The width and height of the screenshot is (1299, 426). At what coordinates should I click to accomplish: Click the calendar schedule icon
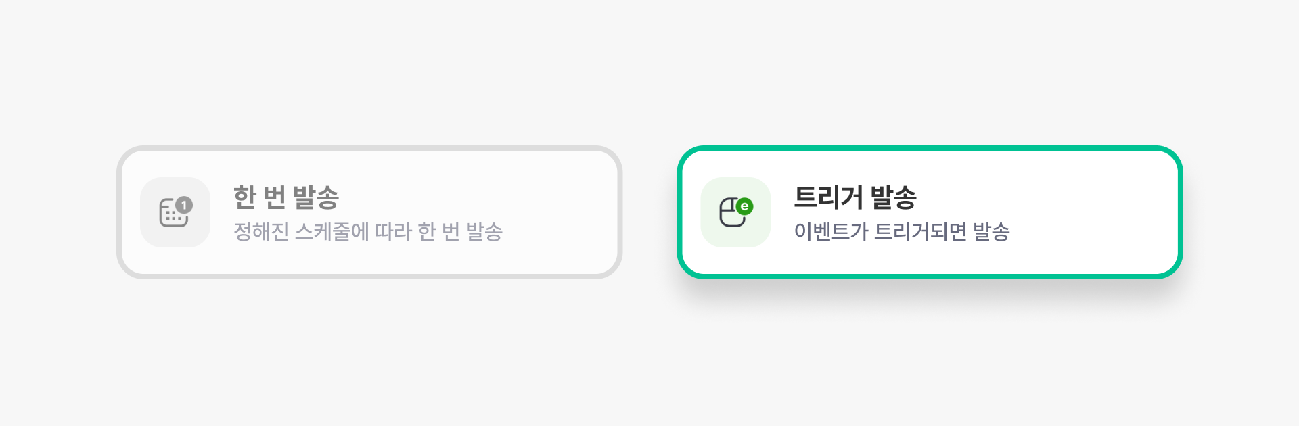point(173,214)
